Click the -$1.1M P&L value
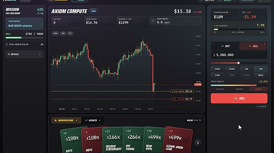The image size is (274, 153). (x=249, y=17)
